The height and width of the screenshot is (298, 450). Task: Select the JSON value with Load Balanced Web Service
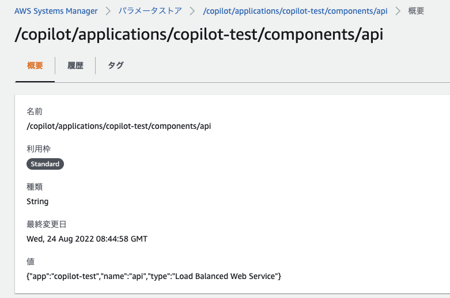click(154, 276)
